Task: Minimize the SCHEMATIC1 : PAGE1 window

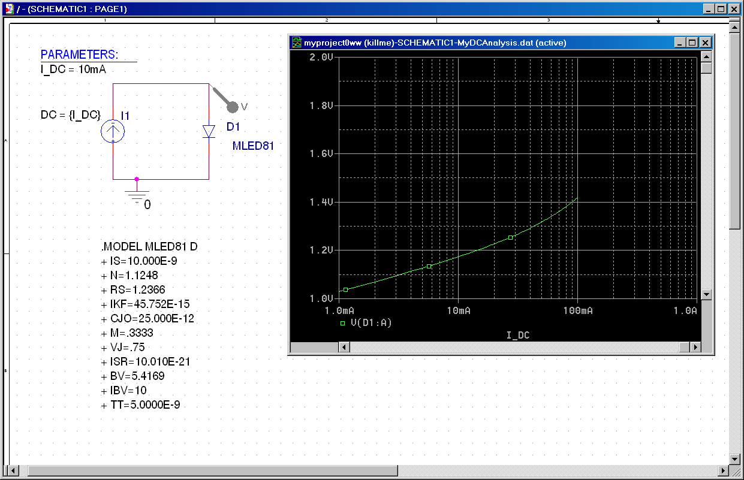Action: click(x=709, y=9)
